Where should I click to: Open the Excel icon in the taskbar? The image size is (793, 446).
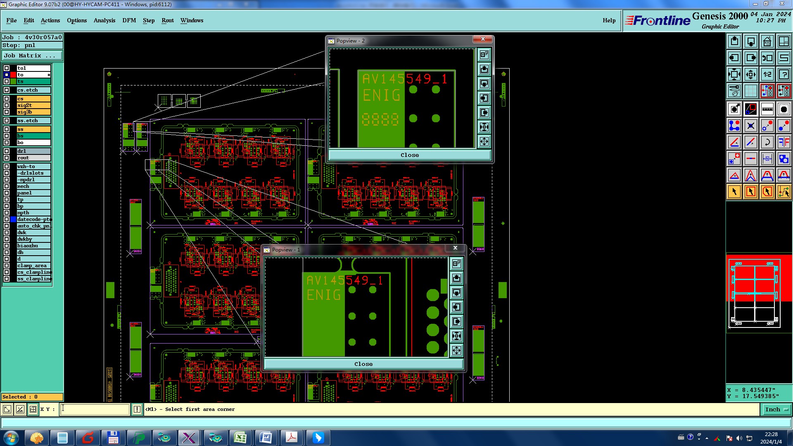click(x=240, y=437)
